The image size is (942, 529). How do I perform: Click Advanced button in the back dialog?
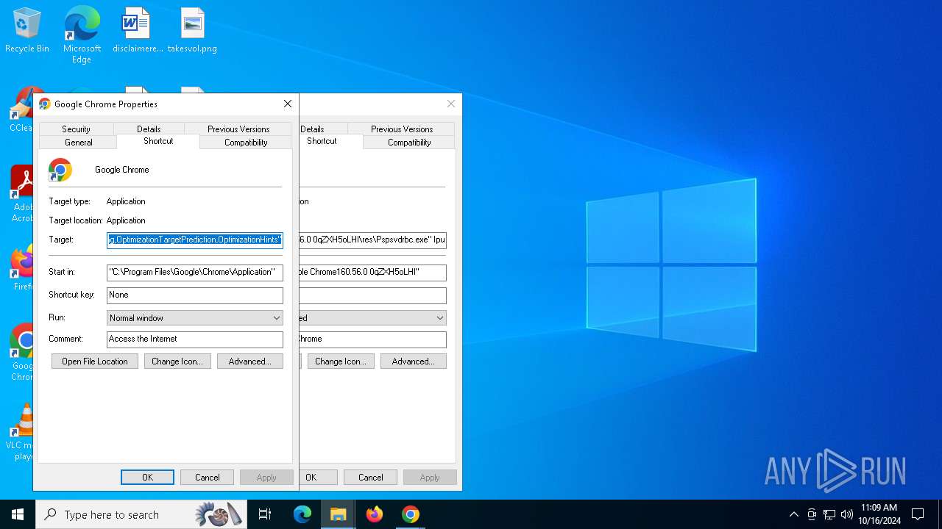(414, 361)
